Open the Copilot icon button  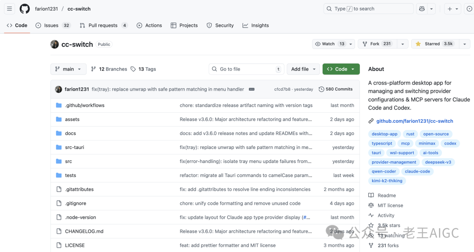(x=422, y=9)
